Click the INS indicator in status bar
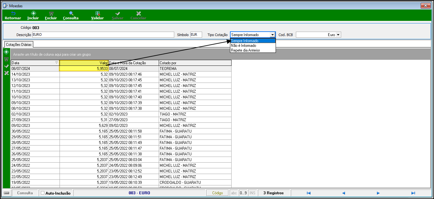The image size is (434, 199). tap(252, 193)
